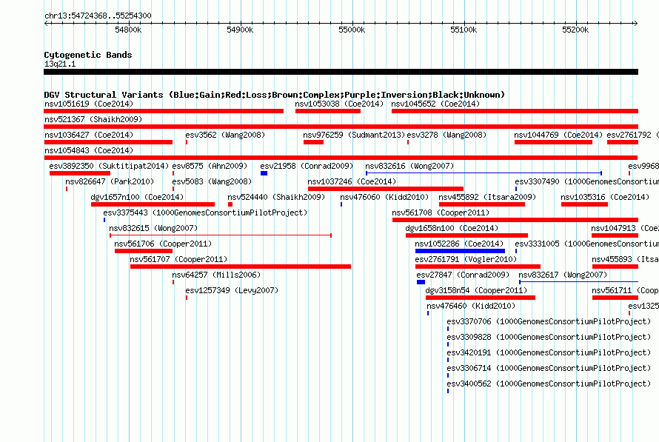Viewport: 659px width, 442px height.
Task: Open esv3420191 (1000GenomesConsortiumPilotProject) variant
Action: [549, 352]
